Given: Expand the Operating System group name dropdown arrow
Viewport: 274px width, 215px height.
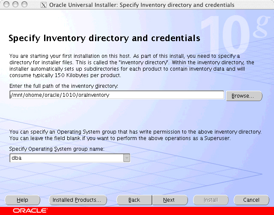Looking at the screenshot, I should tap(126, 158).
